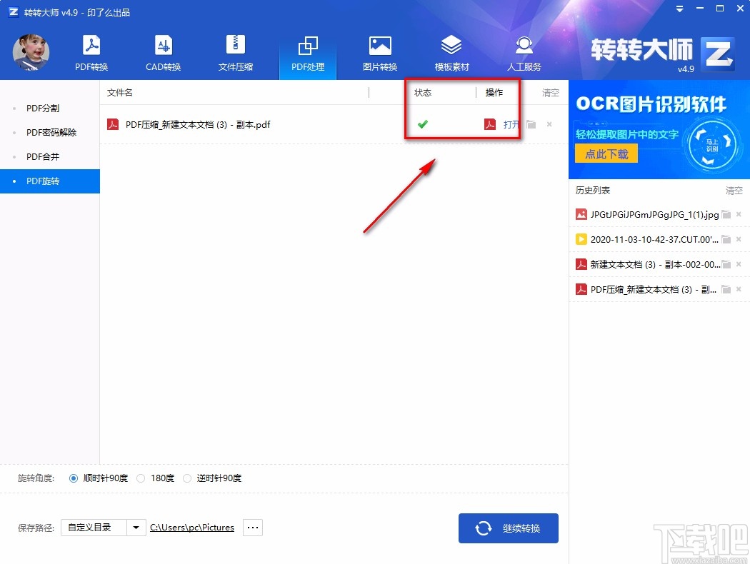Select the CAD转换 tool
This screenshot has width=750, height=564.
pyautogui.click(x=163, y=50)
